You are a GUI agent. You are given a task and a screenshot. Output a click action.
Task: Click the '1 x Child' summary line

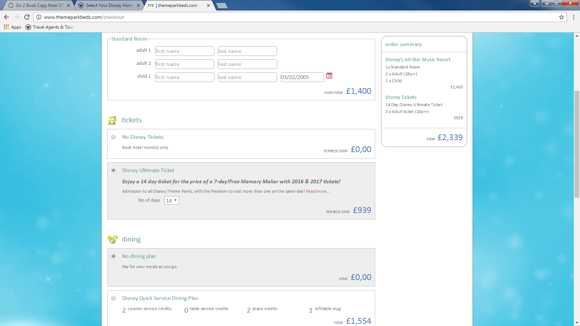(393, 81)
